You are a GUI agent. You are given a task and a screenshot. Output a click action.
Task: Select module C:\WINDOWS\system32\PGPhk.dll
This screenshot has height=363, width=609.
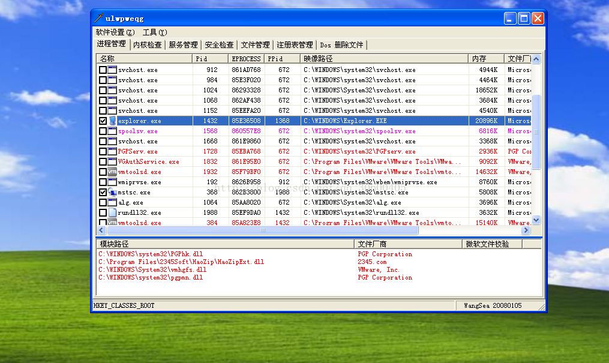coord(151,254)
